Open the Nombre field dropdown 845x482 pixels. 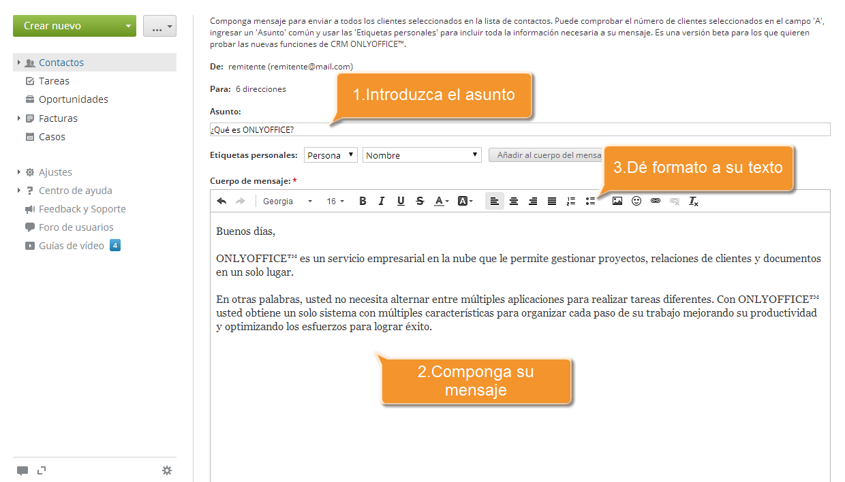422,155
